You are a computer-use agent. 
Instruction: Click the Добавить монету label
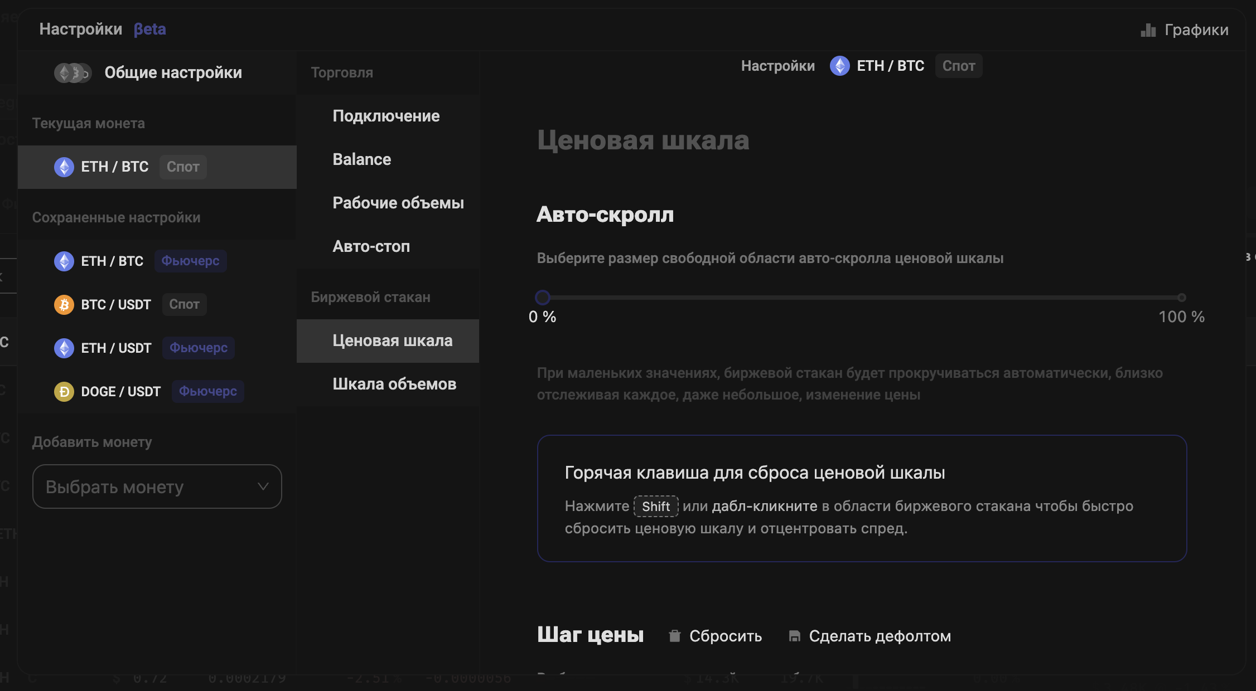click(92, 442)
